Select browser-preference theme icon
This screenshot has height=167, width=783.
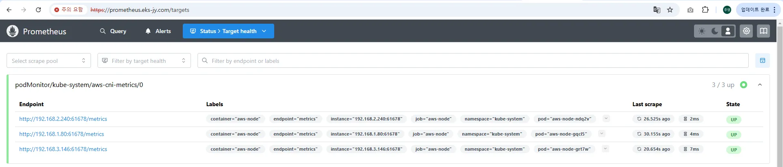(x=728, y=31)
